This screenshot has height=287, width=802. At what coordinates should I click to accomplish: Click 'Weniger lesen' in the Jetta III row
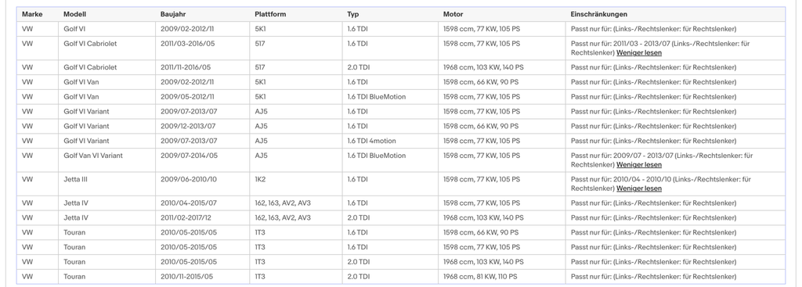point(639,188)
